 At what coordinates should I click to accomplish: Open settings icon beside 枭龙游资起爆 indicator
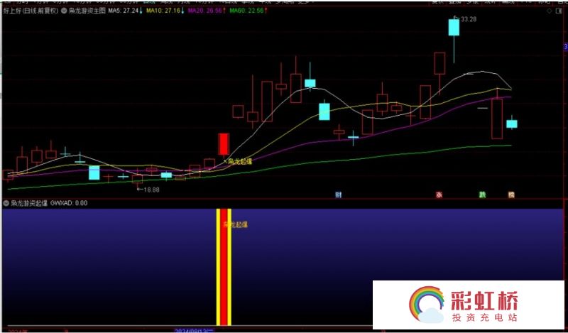tap(6, 203)
